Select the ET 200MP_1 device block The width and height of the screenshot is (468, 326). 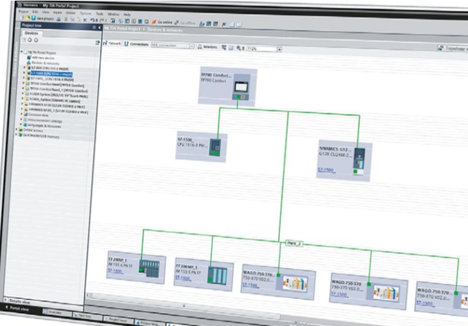[203, 274]
